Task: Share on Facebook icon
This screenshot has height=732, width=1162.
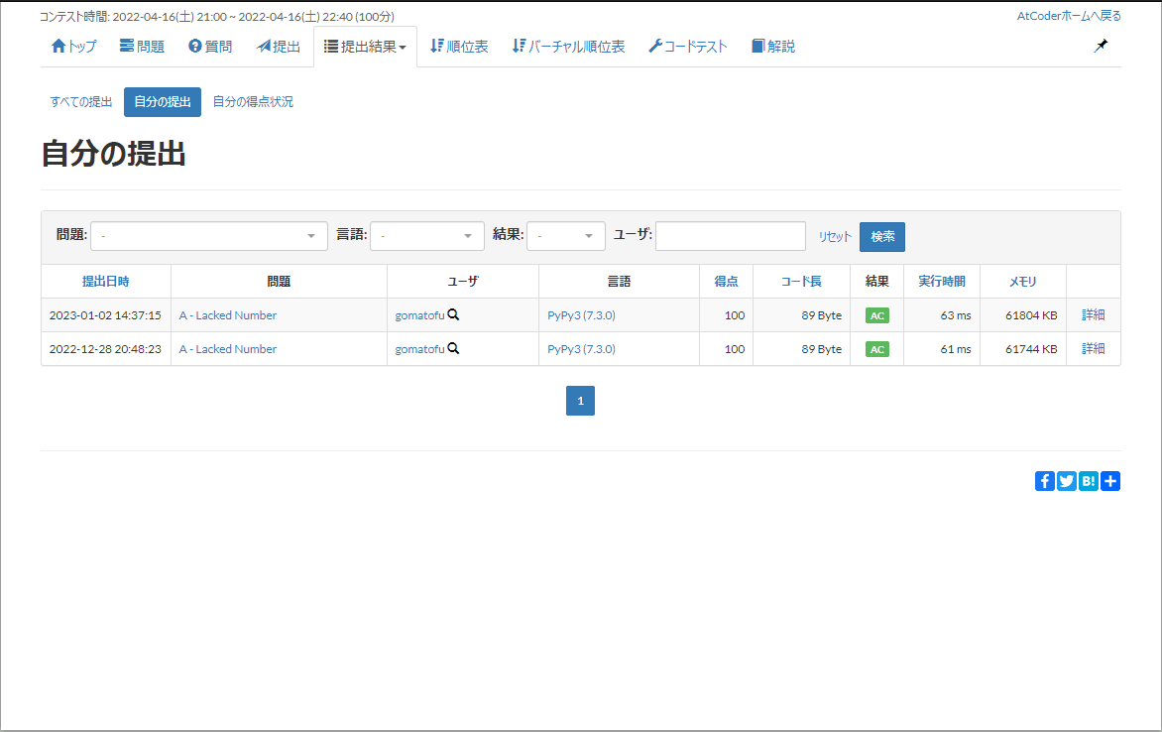Action: pyautogui.click(x=1045, y=481)
